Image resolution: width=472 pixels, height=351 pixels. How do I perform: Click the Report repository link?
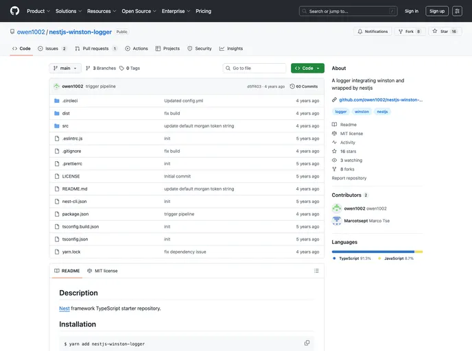point(349,178)
